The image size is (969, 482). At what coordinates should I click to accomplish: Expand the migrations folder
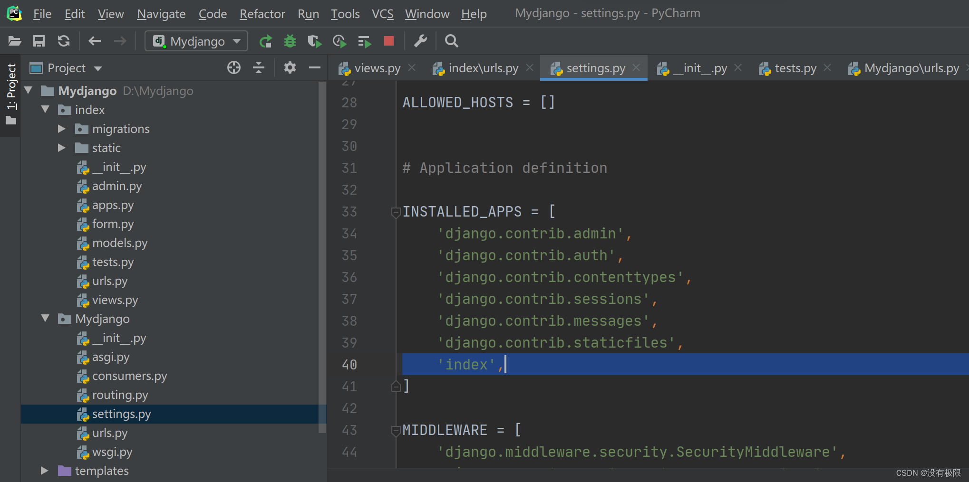(61, 128)
